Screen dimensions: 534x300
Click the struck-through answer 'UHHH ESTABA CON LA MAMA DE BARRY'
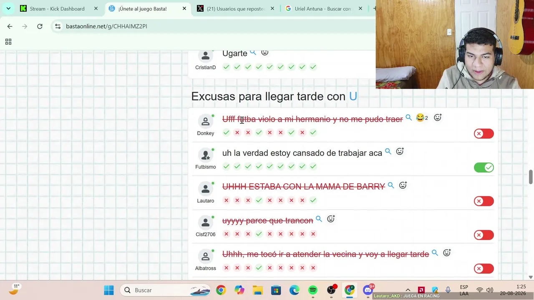point(304,187)
